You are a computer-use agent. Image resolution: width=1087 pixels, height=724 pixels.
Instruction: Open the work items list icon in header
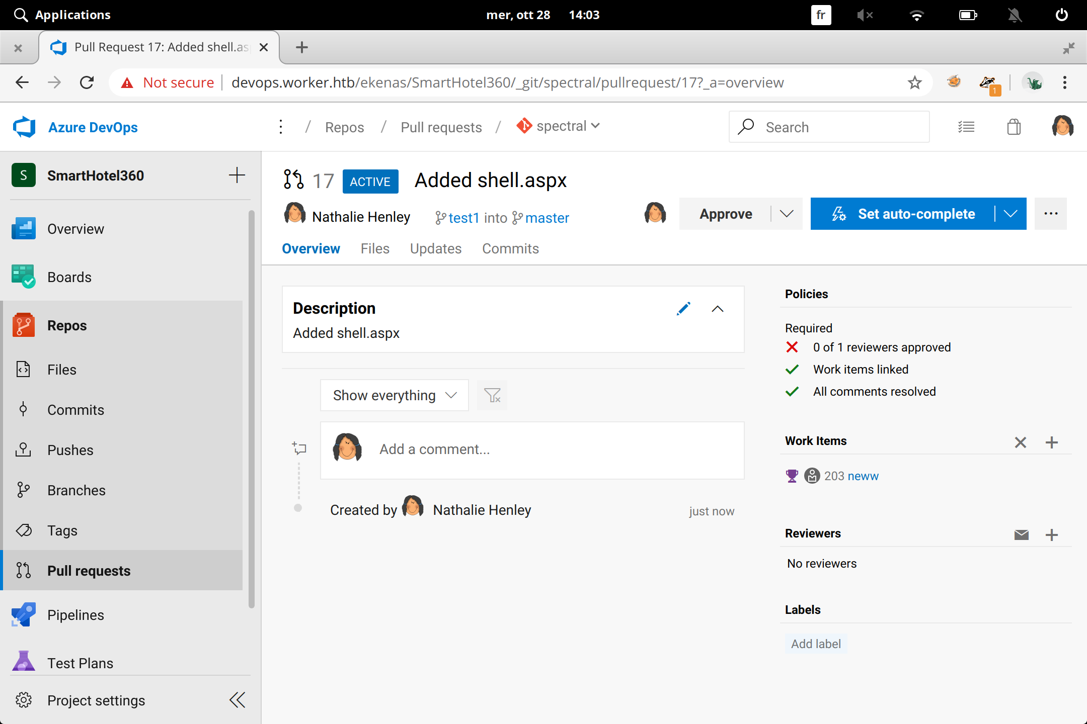[x=966, y=127]
